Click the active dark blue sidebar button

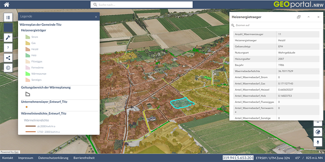point(8,28)
